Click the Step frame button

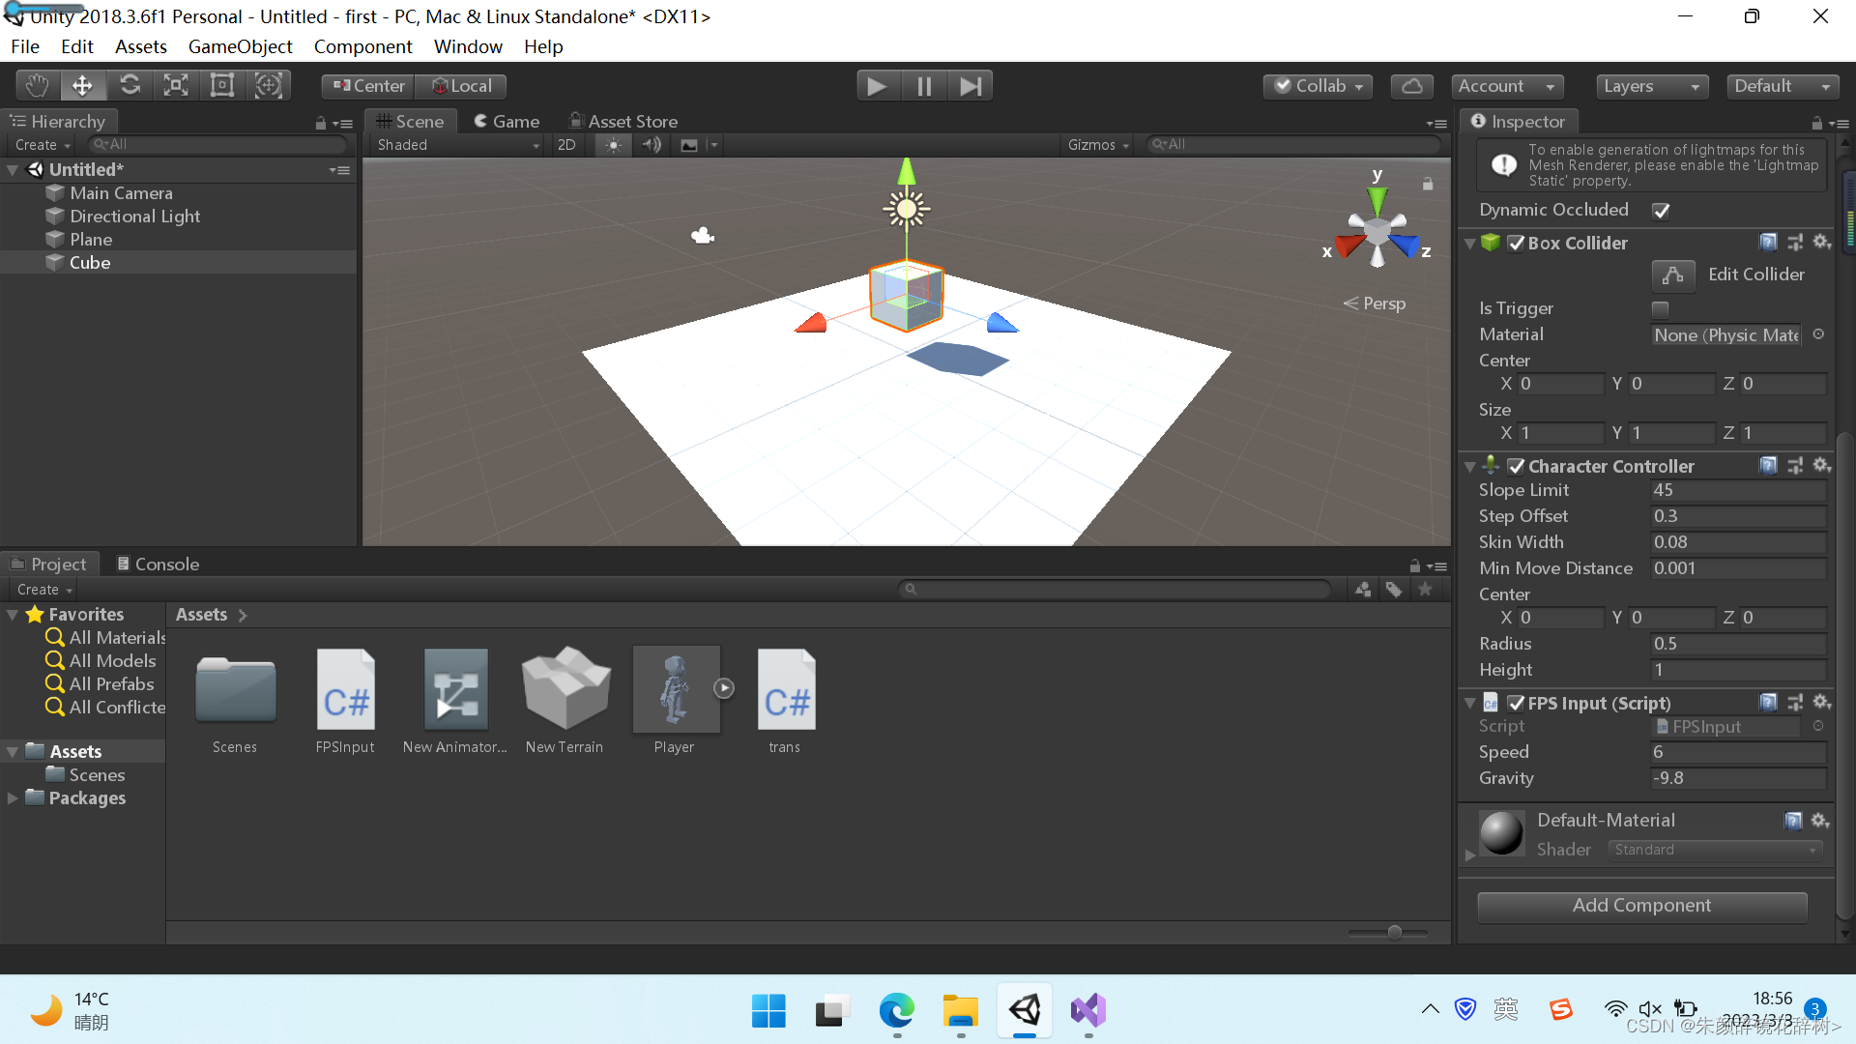point(971,86)
